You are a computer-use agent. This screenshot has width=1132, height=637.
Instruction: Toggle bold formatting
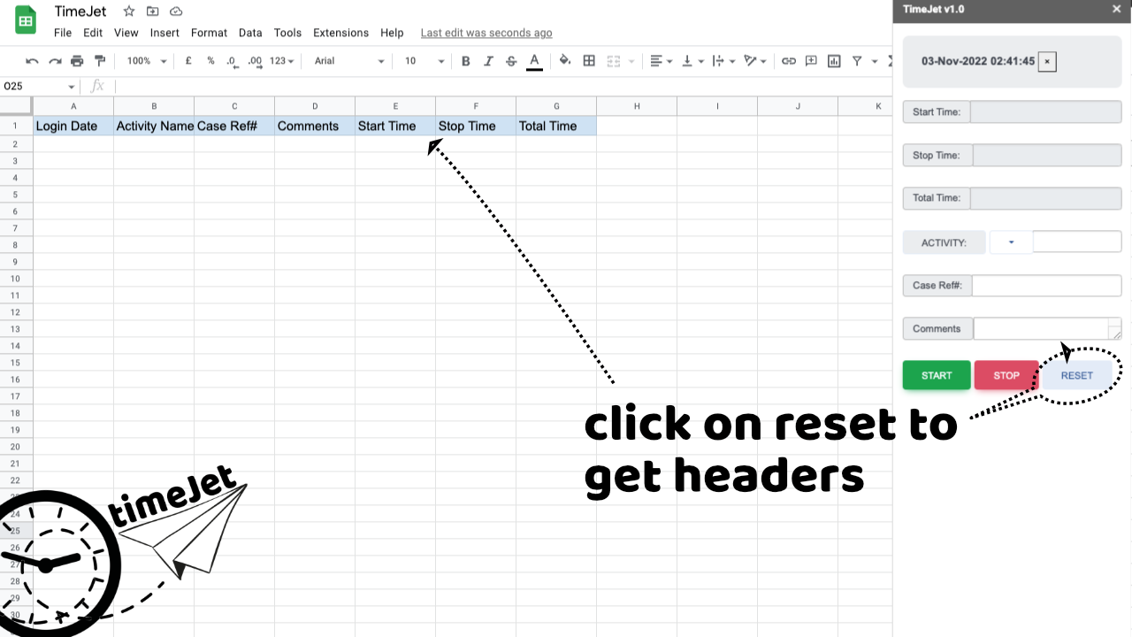(466, 61)
